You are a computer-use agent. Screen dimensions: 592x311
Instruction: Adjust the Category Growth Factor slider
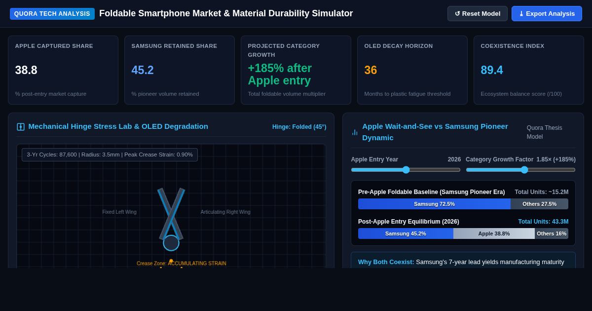click(x=520, y=170)
